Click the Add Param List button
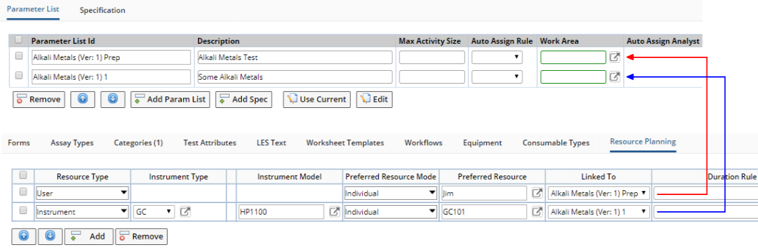Screen dimensions: 758x249 coord(170,99)
